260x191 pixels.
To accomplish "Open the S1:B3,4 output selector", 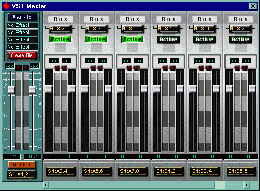I will (x=205, y=171).
